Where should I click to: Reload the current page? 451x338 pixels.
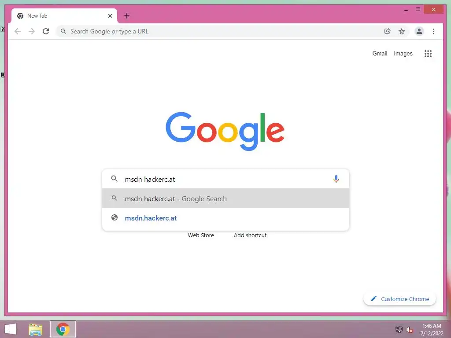pos(46,31)
